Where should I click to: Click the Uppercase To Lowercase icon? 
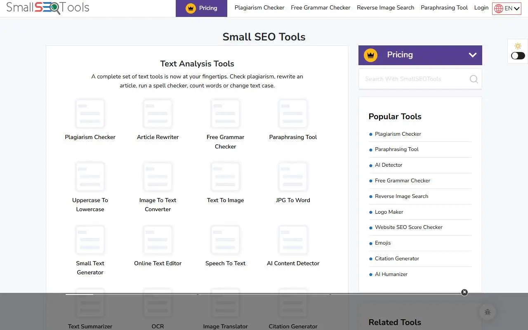click(90, 177)
